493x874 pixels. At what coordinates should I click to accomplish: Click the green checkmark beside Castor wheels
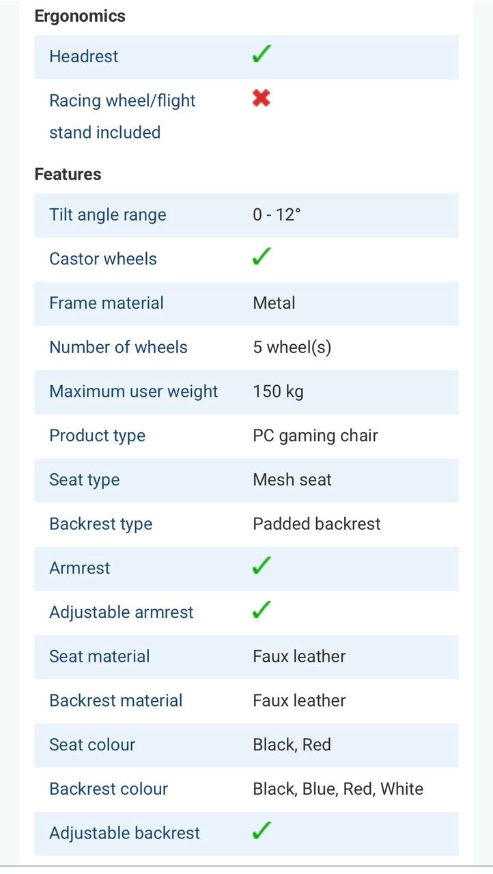(261, 257)
